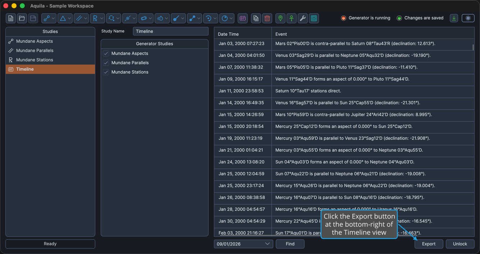Click the Date Time column header

point(243,34)
